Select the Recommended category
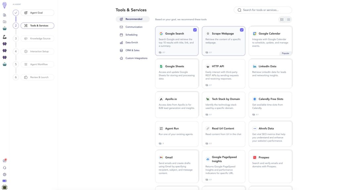Viewport: 339px width, 190px height. click(x=132, y=19)
